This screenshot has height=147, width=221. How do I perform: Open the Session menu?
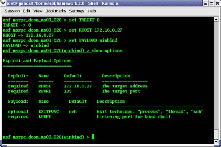[12, 11]
